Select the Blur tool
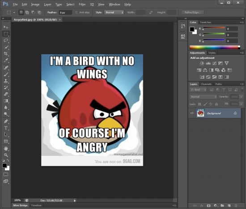 coord(6,107)
